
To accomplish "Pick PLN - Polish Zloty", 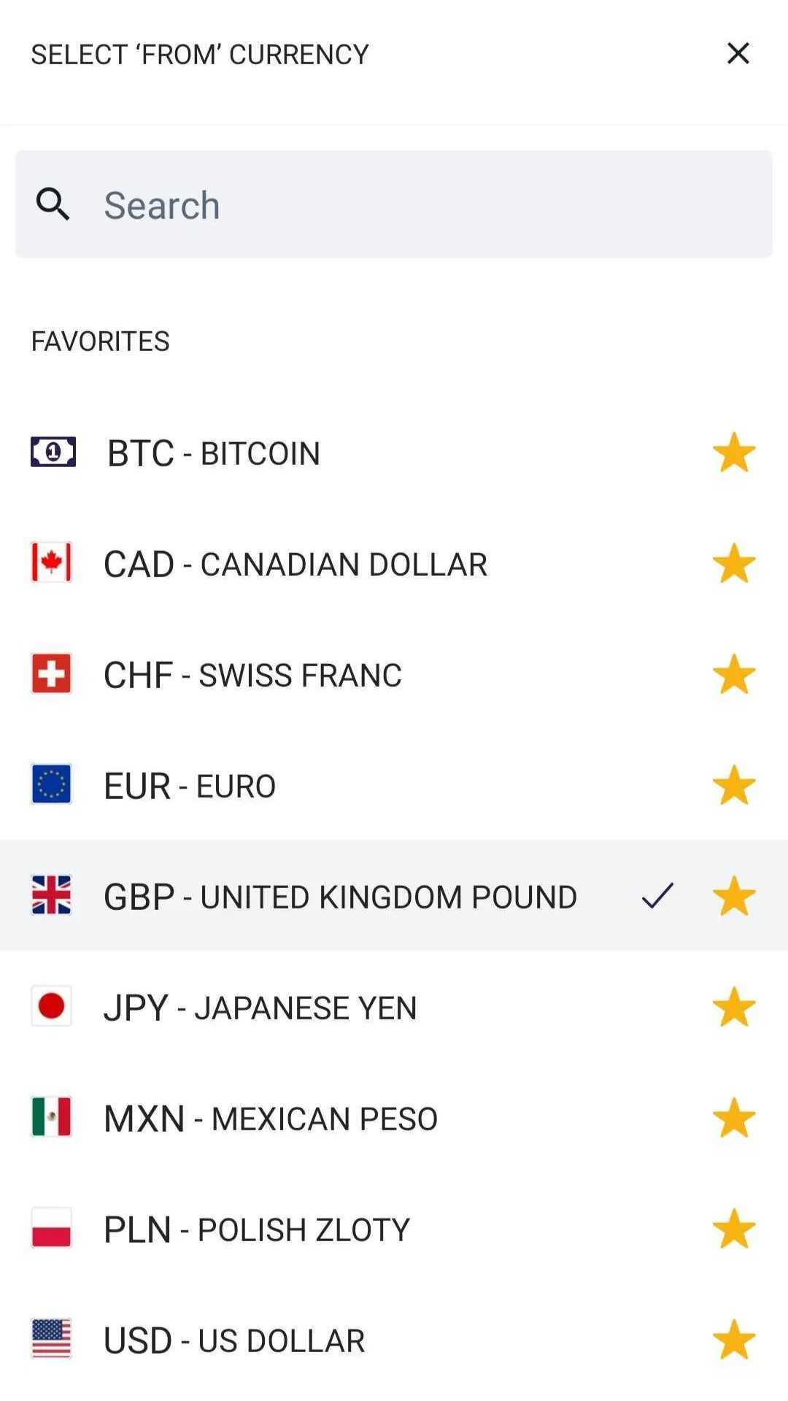I will pyautogui.click(x=394, y=1230).
